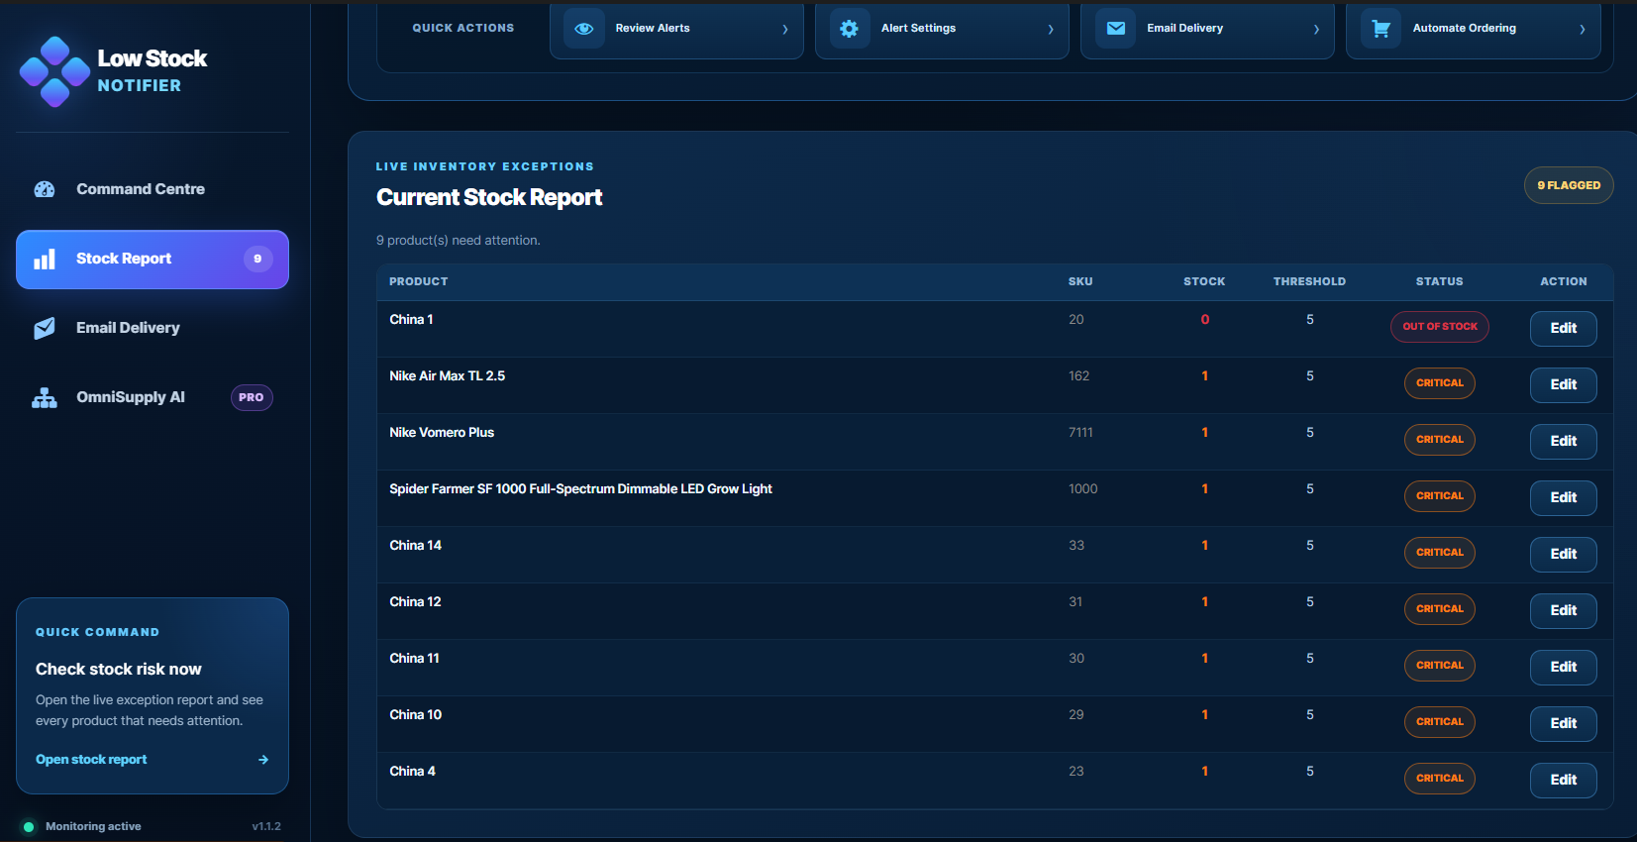Click the SKU column header
Image resolution: width=1637 pixels, height=842 pixels.
pos(1080,282)
